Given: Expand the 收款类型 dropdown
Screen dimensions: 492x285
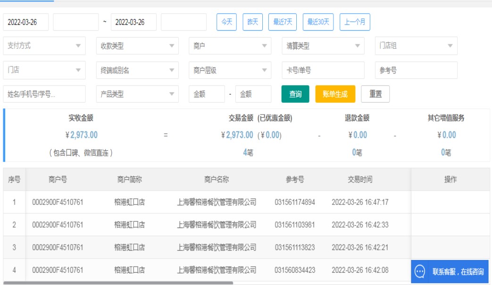Looking at the screenshot, I should coord(137,46).
